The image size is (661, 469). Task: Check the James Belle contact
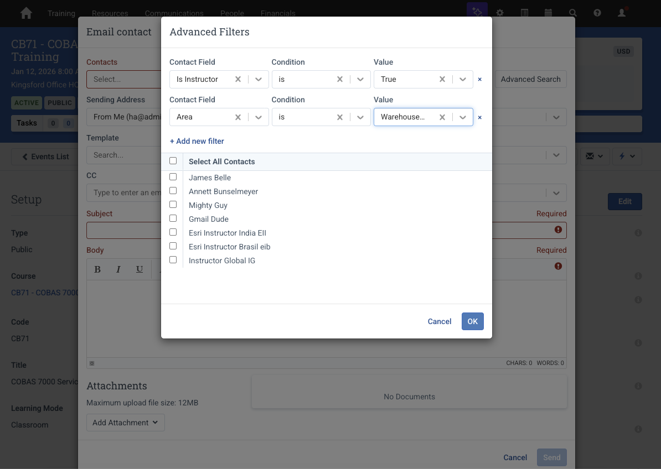(x=173, y=177)
